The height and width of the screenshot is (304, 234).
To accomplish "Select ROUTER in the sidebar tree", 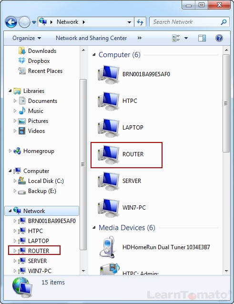I will [39, 251].
